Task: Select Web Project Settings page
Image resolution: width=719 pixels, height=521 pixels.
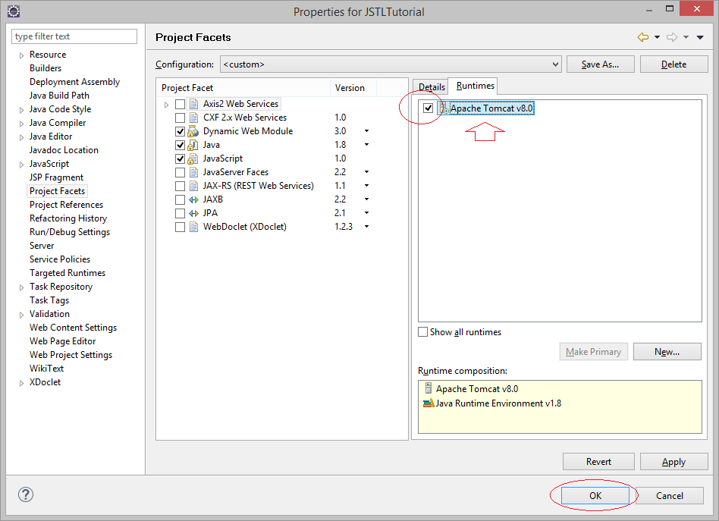Action: click(71, 355)
